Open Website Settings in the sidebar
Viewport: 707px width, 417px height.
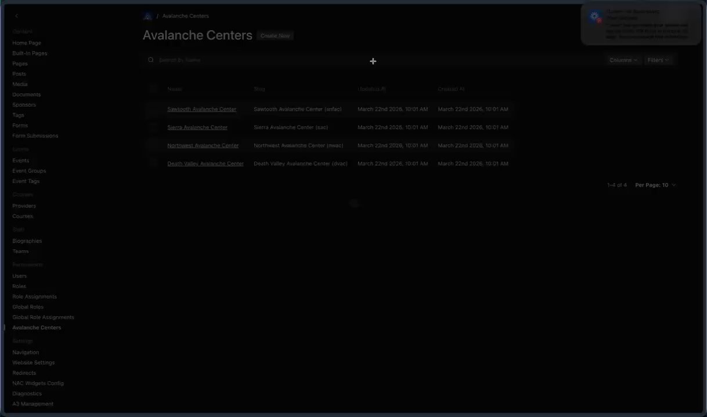[34, 363]
